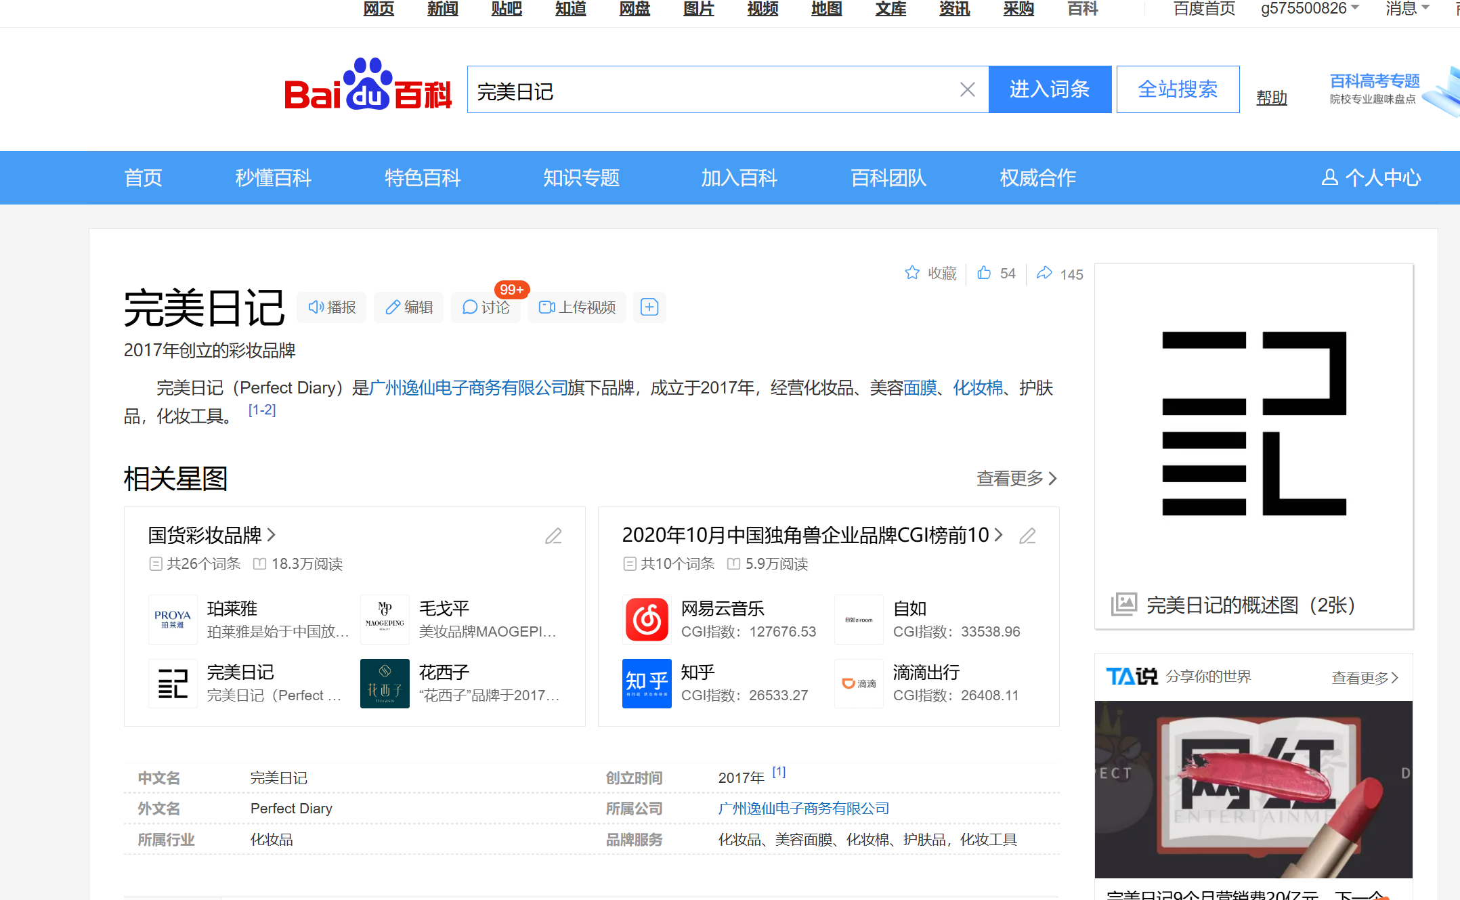1460x900 pixels.
Task: Select the 知识专题 navigation tab
Action: 581,177
